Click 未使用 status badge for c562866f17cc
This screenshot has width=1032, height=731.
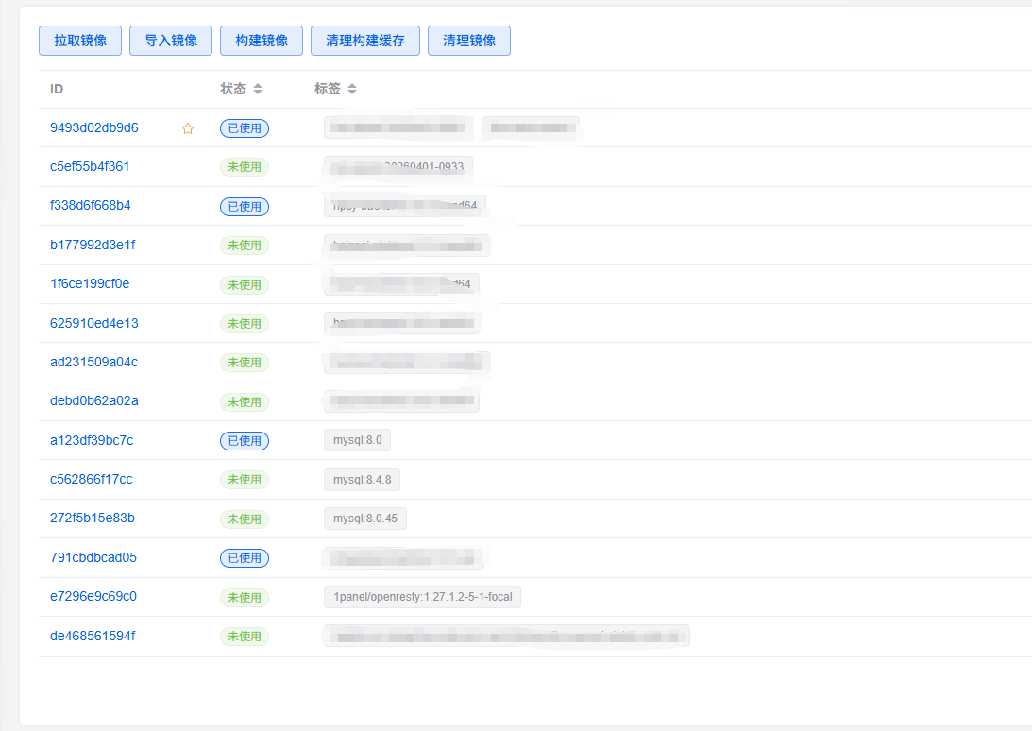[x=245, y=480]
